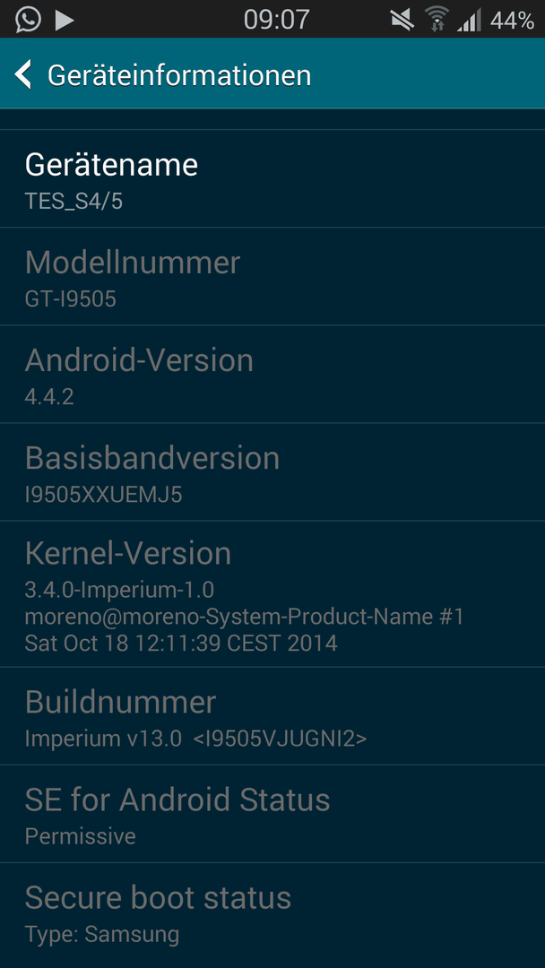Select the Modellnummer entry
This screenshot has width=545, height=968.
click(x=272, y=277)
